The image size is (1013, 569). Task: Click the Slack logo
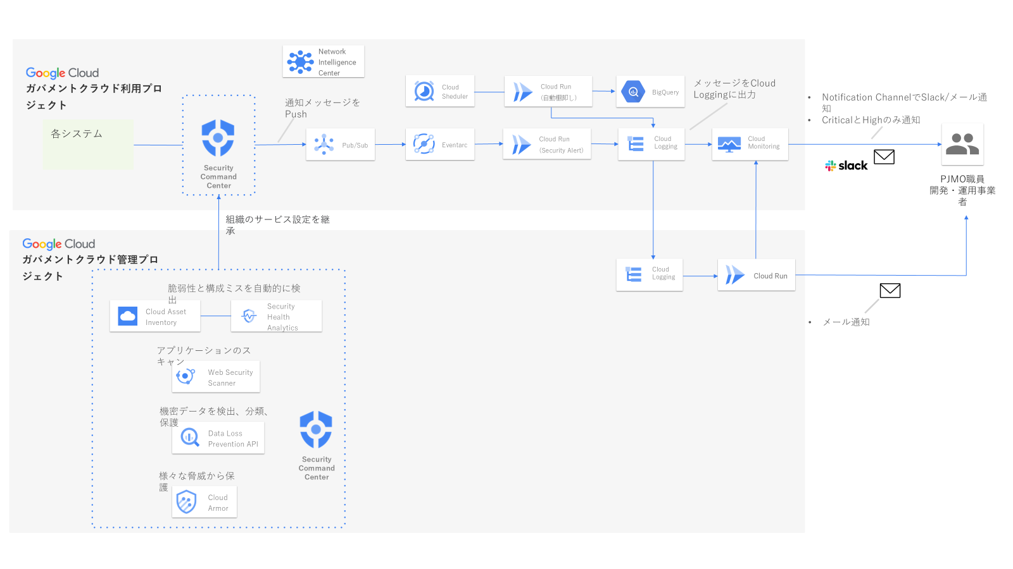coord(846,165)
